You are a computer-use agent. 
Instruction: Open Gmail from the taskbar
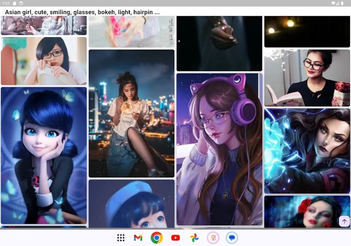pyautogui.click(x=138, y=238)
